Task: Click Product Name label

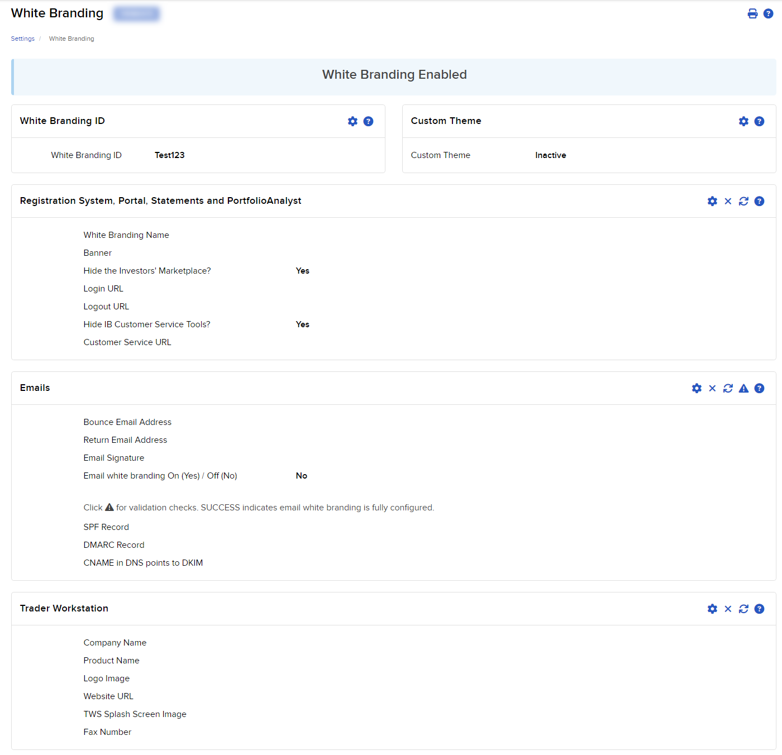Action: (x=112, y=661)
